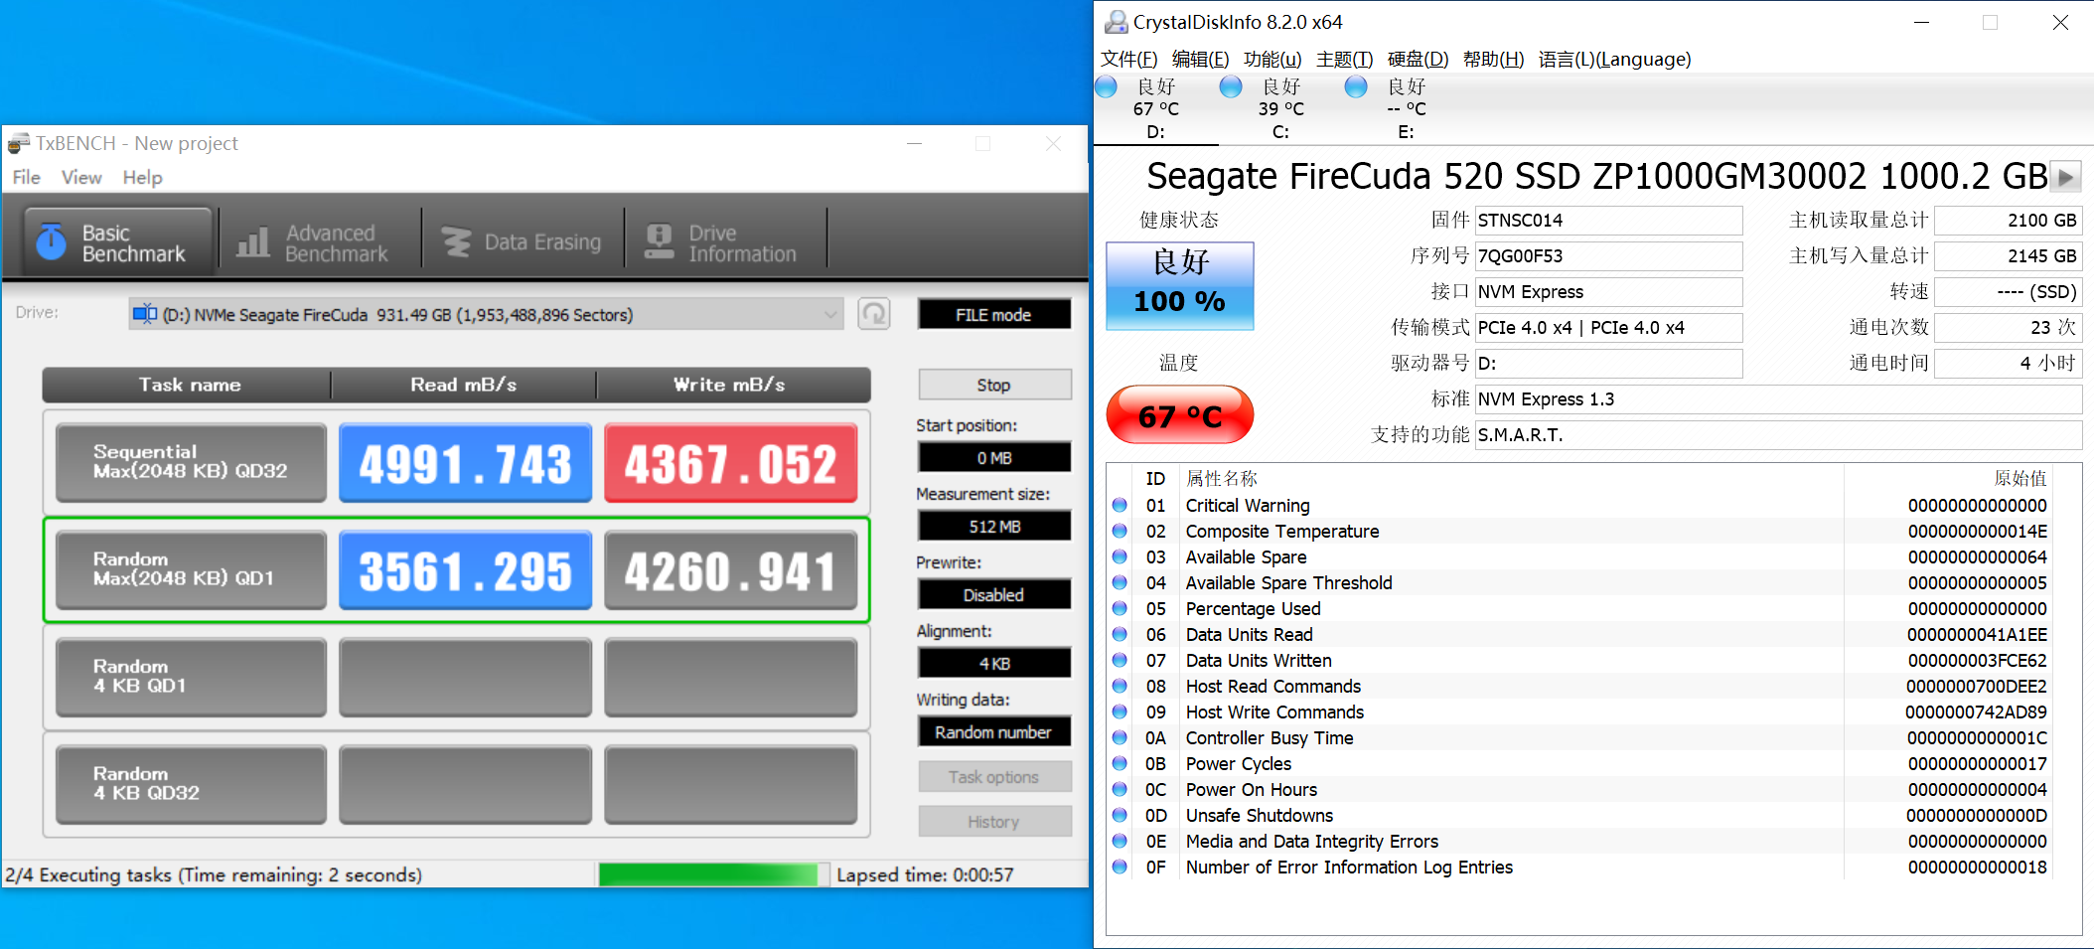Click the TxBENCH app icon in title bar
Viewport: 2094px width, 949px height.
pos(18,143)
